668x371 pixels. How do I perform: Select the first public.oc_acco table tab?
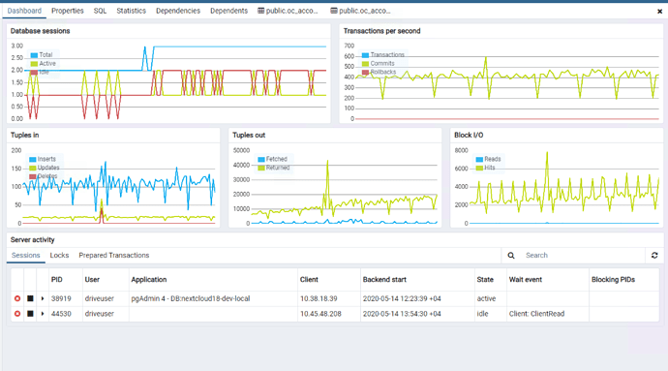click(x=288, y=11)
